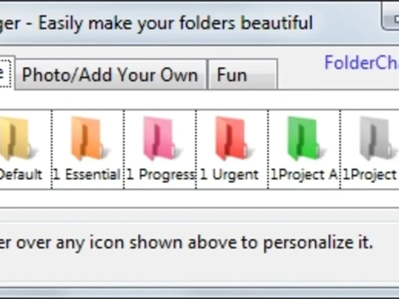The height and width of the screenshot is (299, 399).
Task: Open the Fun tab
Action: pyautogui.click(x=242, y=75)
